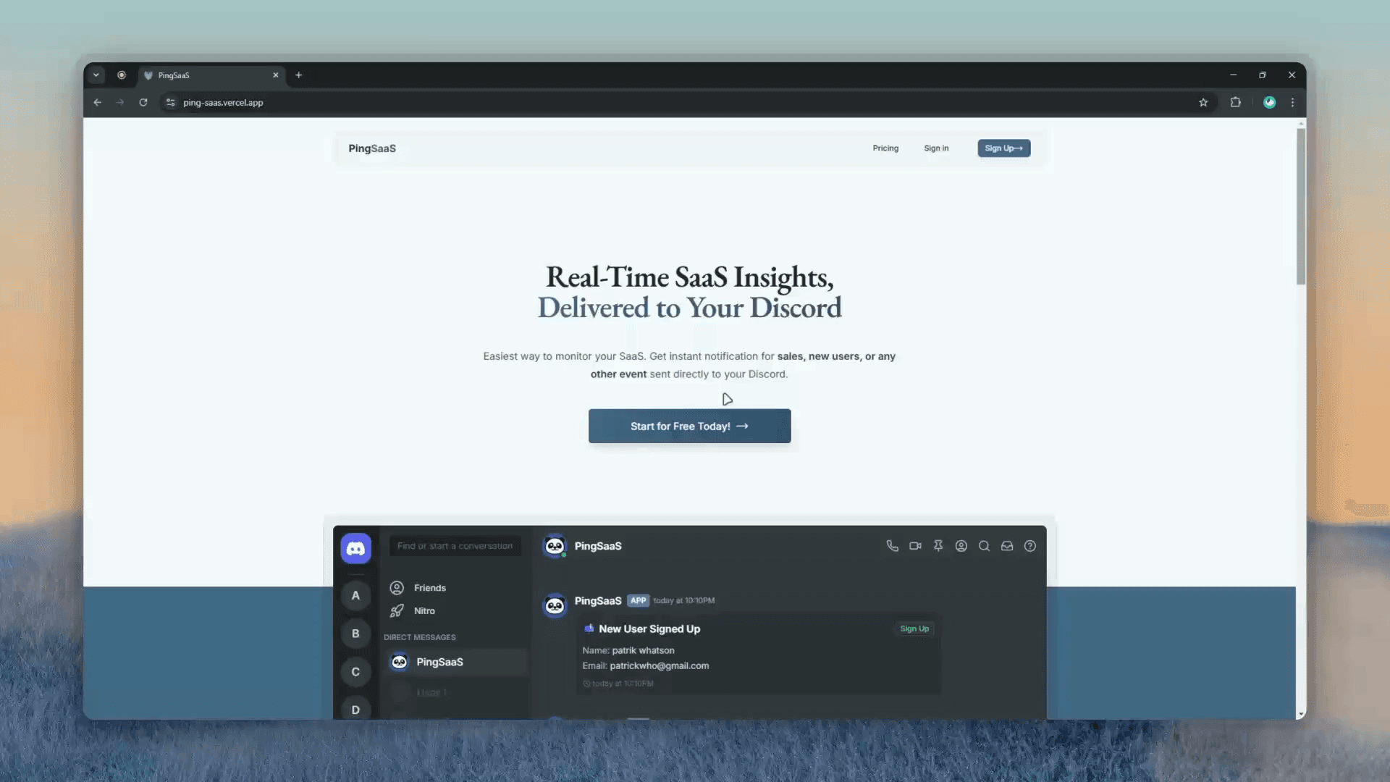This screenshot has width=1390, height=782.
Task: Click the inbox icon in Discord header
Action: coord(1007,545)
